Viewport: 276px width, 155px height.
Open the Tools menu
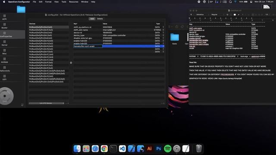click(x=64, y=2)
